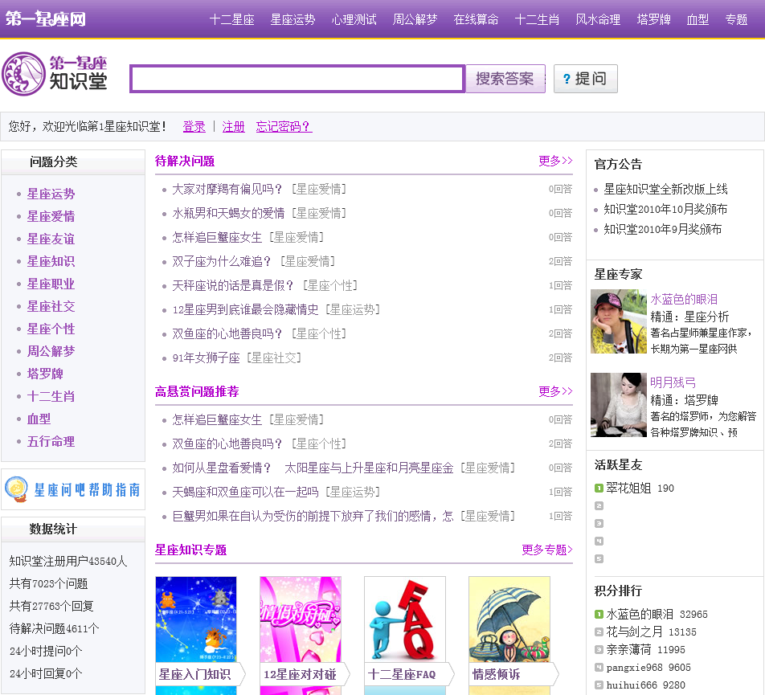Click the 注册 register link
Image resolution: width=765 pixels, height=695 pixels.
[234, 127]
